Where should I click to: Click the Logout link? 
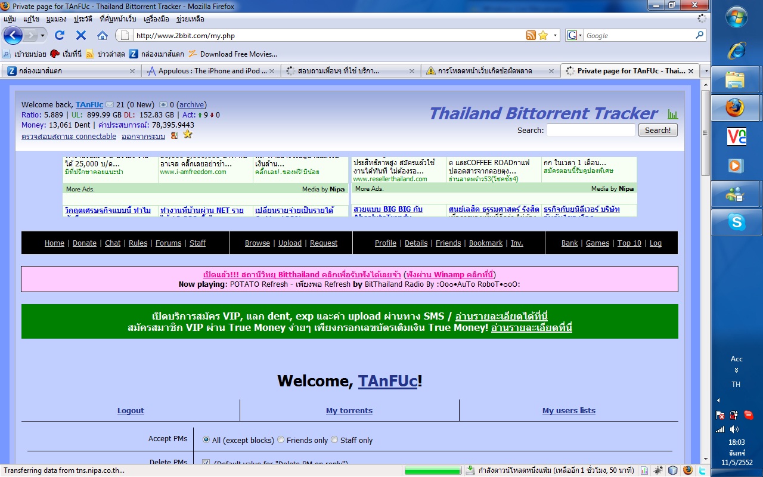point(131,411)
